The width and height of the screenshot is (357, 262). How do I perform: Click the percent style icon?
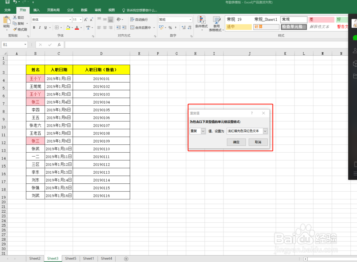point(170,28)
